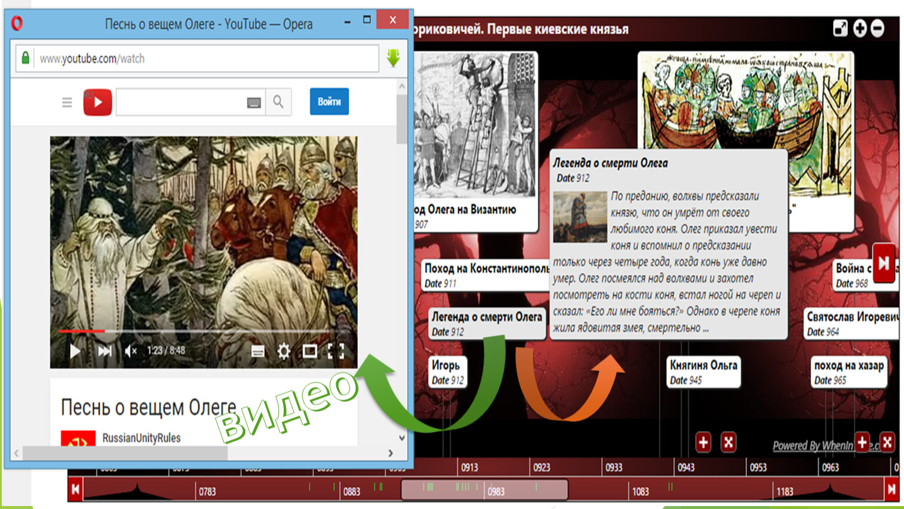The height and width of the screenshot is (509, 904).
Task: Minimize the Opera window
Action: 348,21
